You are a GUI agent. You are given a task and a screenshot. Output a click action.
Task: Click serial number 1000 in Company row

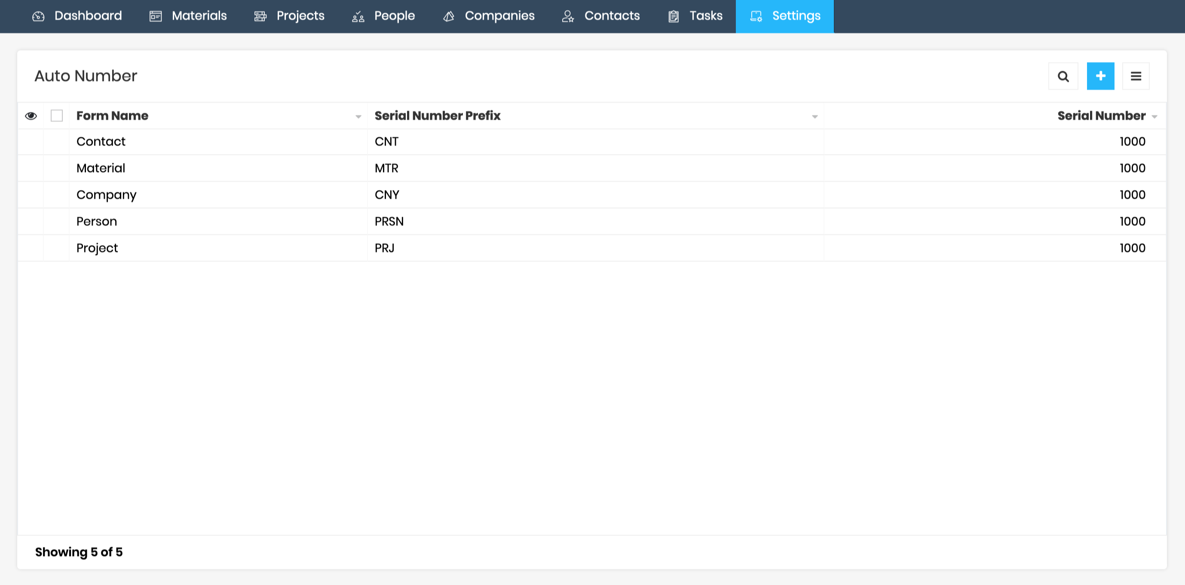[x=1133, y=195]
